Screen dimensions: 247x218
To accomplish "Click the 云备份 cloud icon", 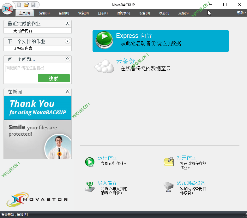I will tap(105, 66).
